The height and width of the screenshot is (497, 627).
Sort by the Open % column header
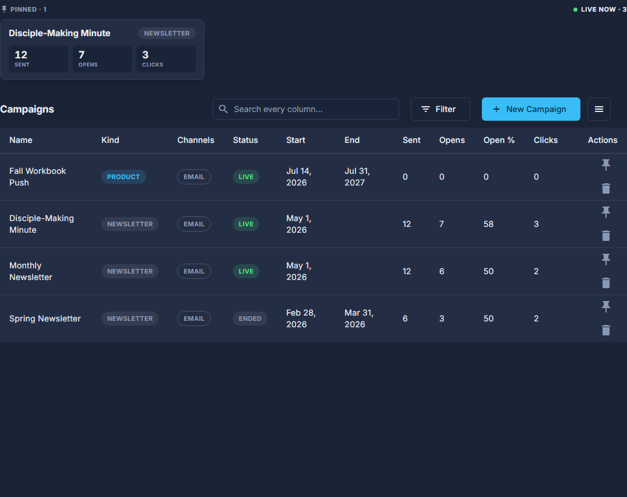499,140
